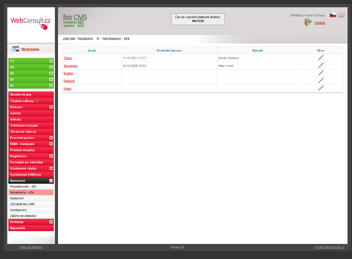Click the WebConsult.cz logo

click(31, 23)
